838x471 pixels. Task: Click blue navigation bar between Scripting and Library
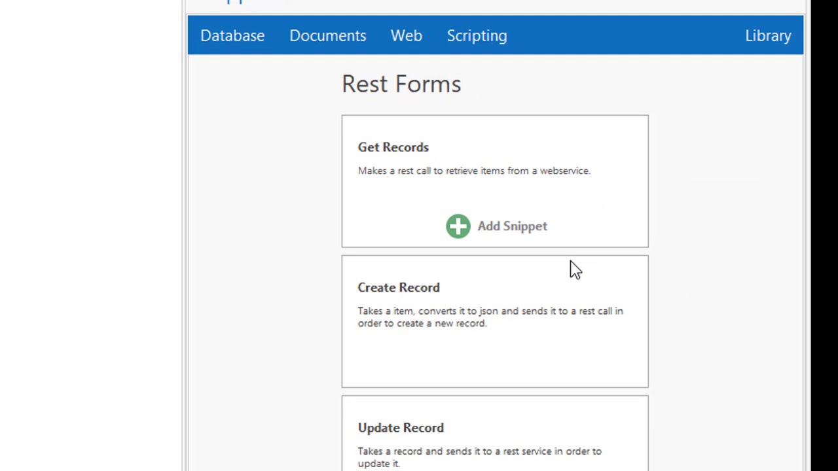click(622, 36)
